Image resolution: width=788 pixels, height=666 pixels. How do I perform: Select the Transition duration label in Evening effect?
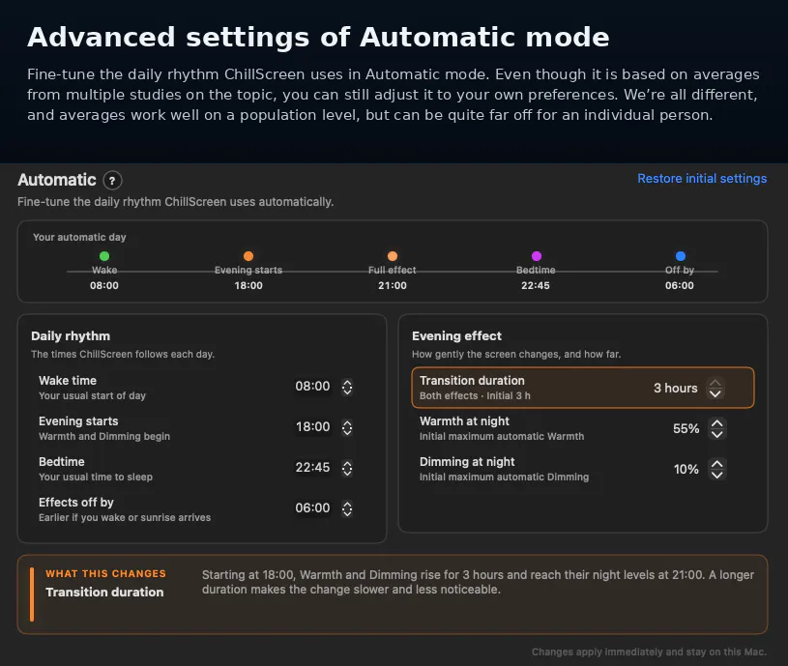tap(472, 381)
